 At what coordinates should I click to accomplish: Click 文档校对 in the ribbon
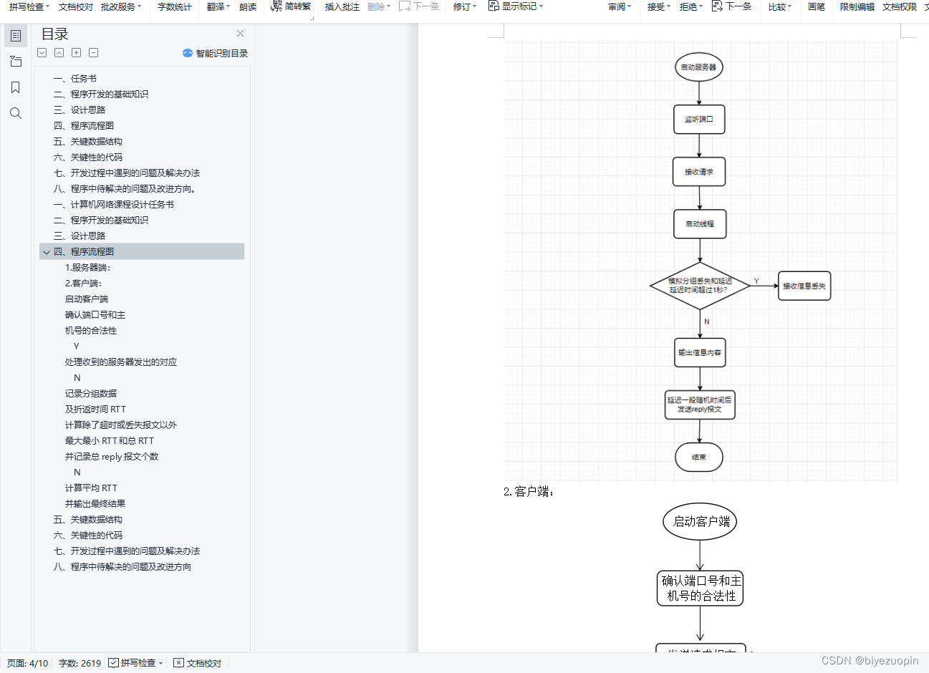tap(76, 6)
